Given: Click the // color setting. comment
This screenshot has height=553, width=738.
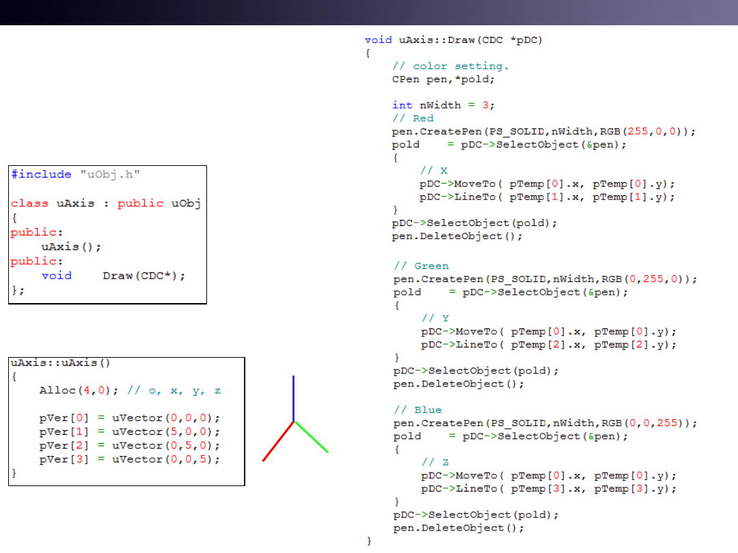Looking at the screenshot, I should click(450, 66).
